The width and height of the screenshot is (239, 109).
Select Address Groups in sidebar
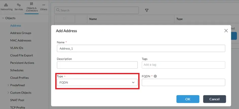tap(21, 33)
